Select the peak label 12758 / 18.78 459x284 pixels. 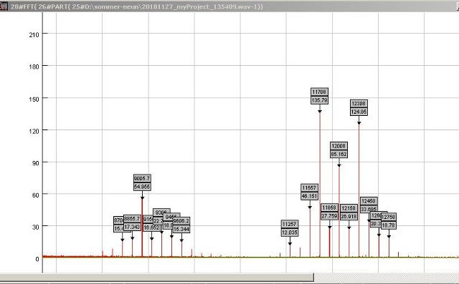pyautogui.click(x=389, y=221)
